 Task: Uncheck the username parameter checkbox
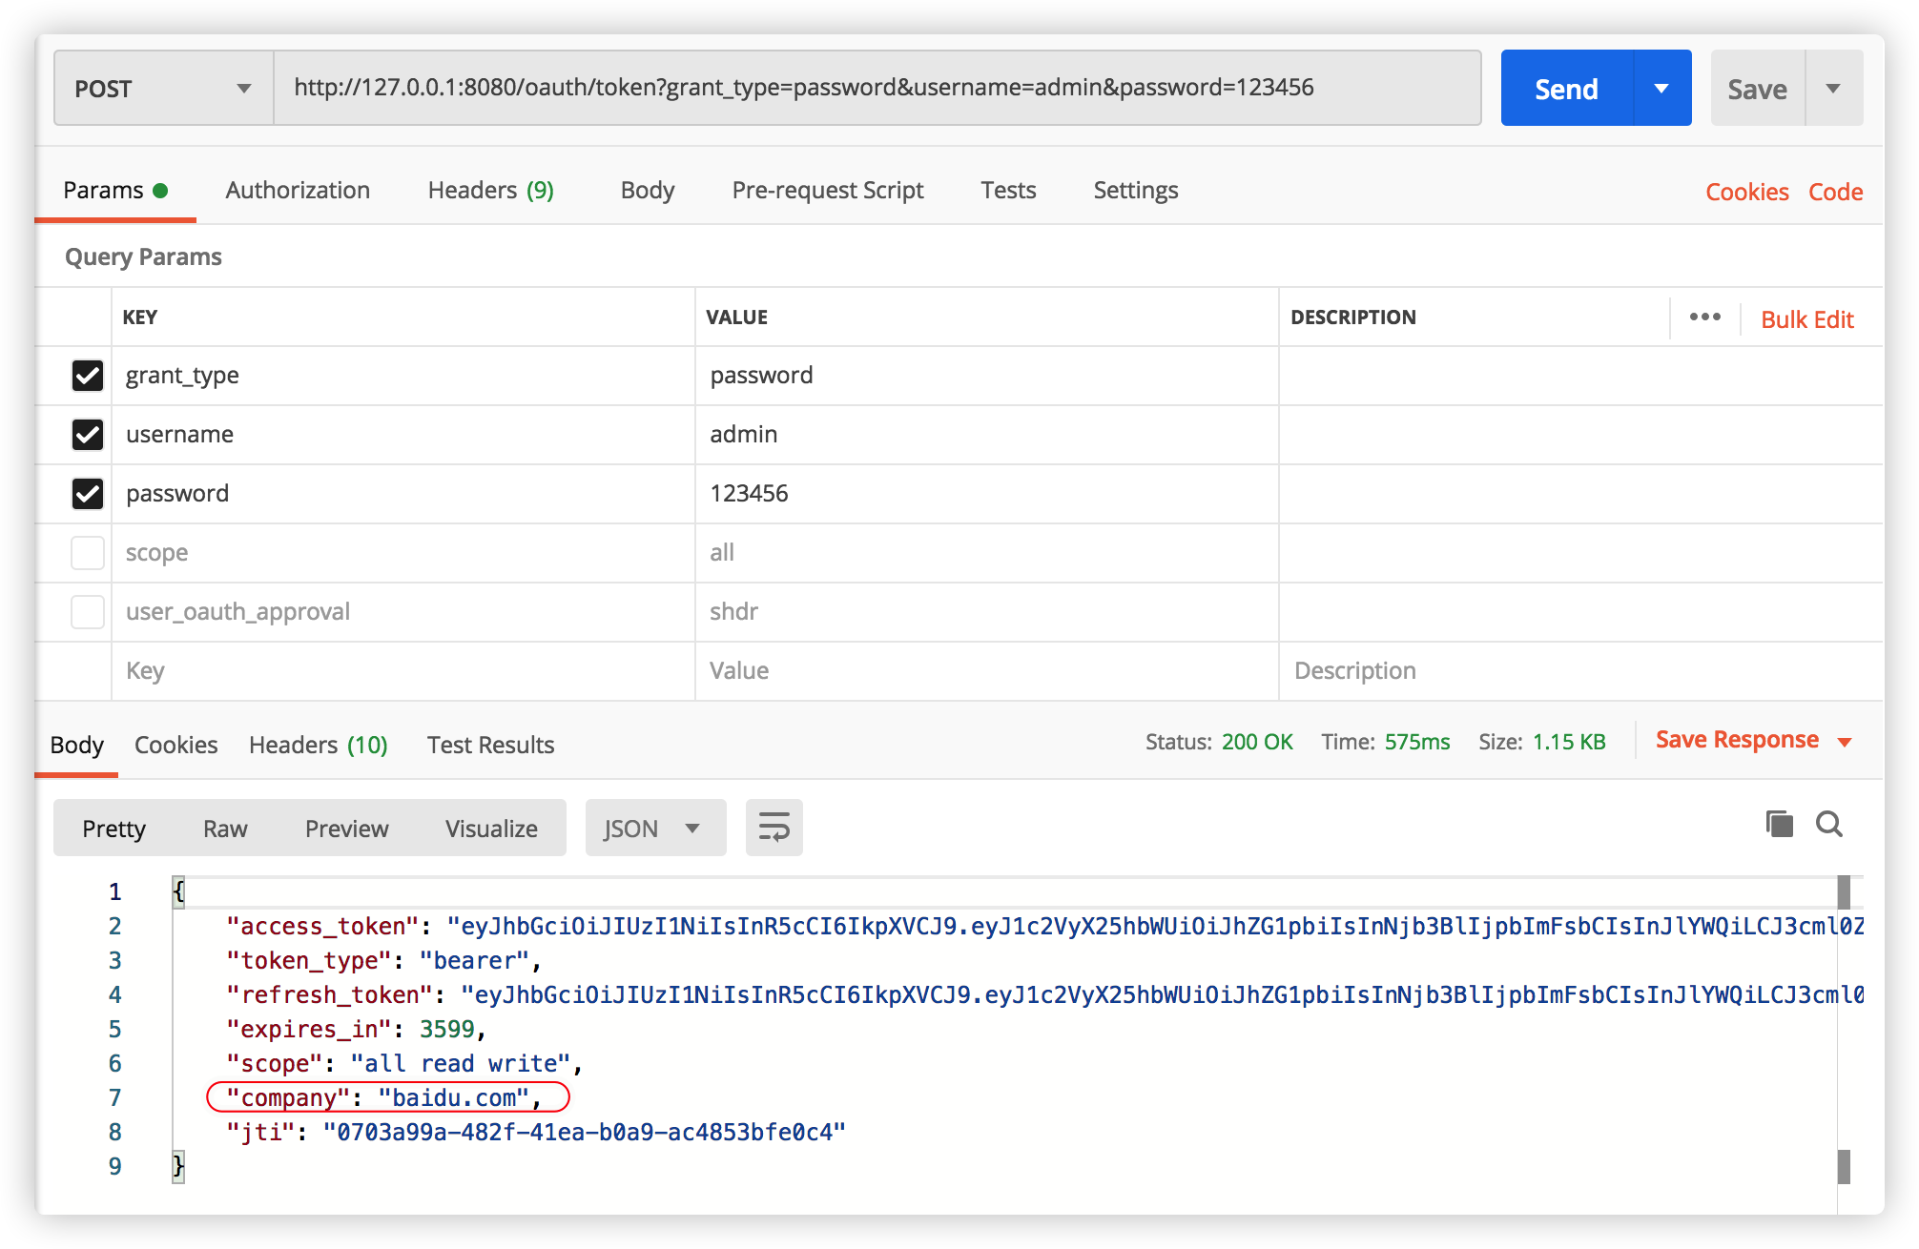[88, 435]
